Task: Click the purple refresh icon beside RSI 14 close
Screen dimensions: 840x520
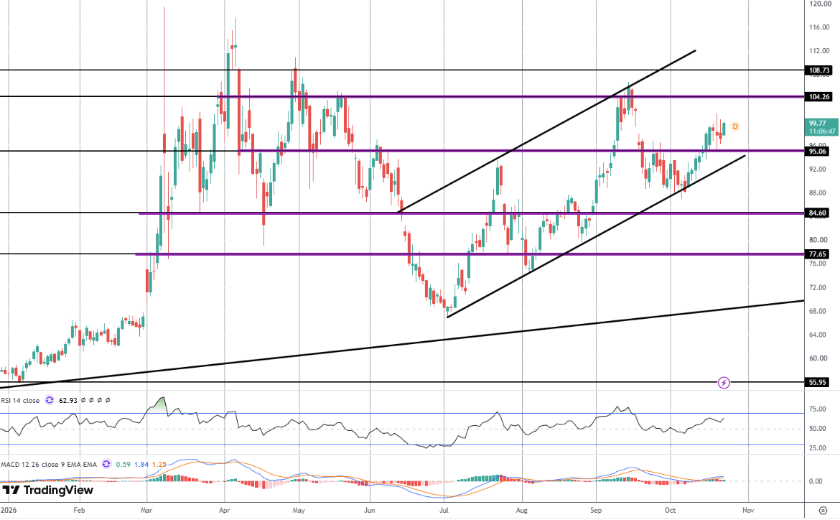Action: pos(50,400)
